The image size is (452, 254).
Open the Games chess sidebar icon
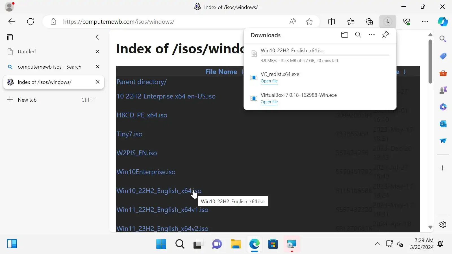pyautogui.click(x=443, y=90)
